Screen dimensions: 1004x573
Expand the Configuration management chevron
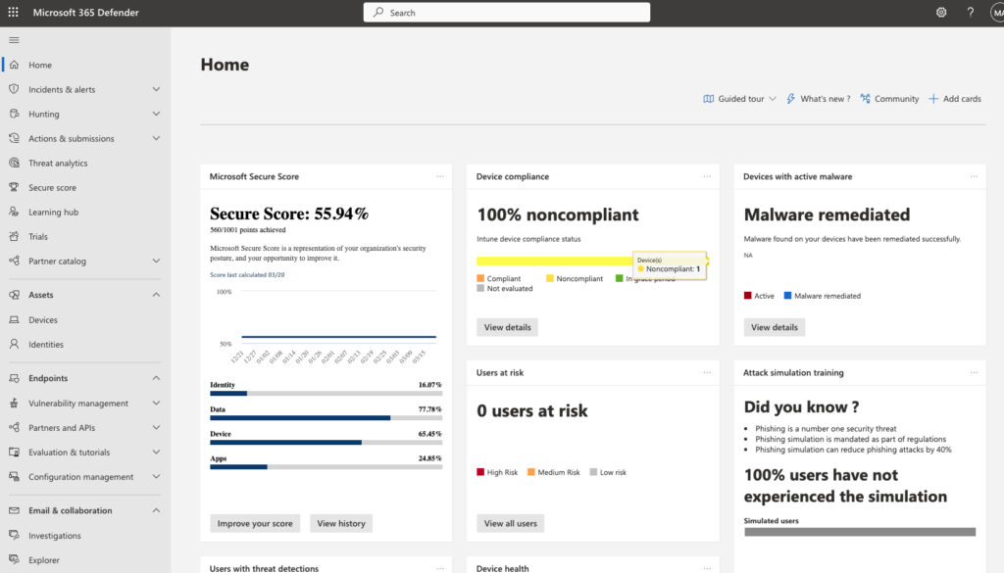156,476
